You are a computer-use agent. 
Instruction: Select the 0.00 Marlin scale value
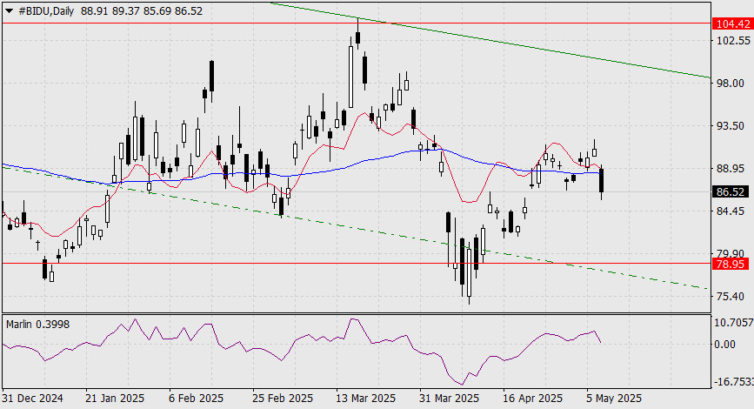pos(724,344)
